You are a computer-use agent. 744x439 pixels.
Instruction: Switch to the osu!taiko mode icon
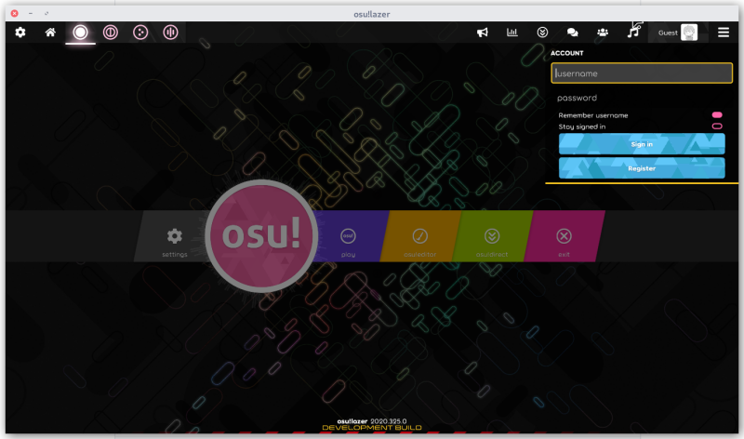[x=111, y=33]
